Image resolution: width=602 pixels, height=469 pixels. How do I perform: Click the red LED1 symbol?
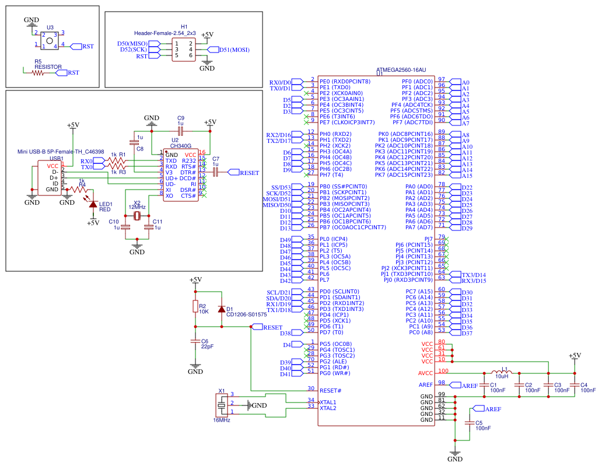pos(93,204)
